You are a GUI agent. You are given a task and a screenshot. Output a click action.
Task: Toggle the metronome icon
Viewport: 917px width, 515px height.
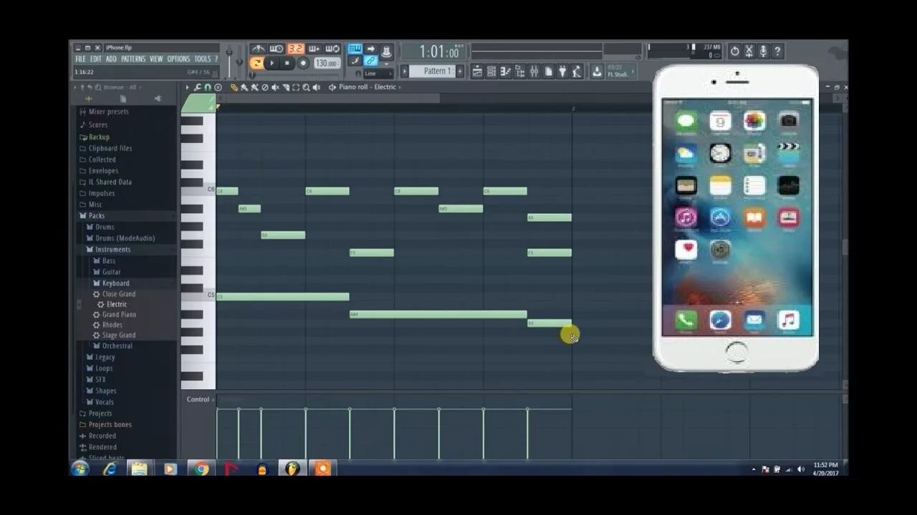(259, 48)
